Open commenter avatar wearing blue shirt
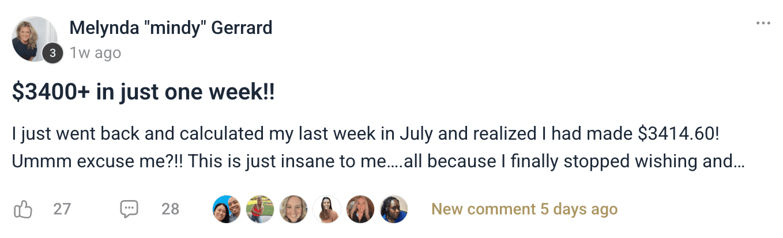 coord(394,209)
